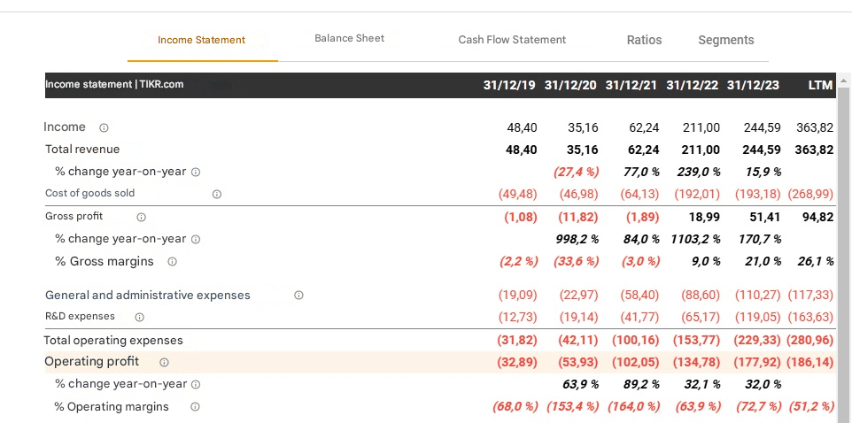The height and width of the screenshot is (423, 852).
Task: Click the scrollbar up arrow
Action: pos(844,81)
